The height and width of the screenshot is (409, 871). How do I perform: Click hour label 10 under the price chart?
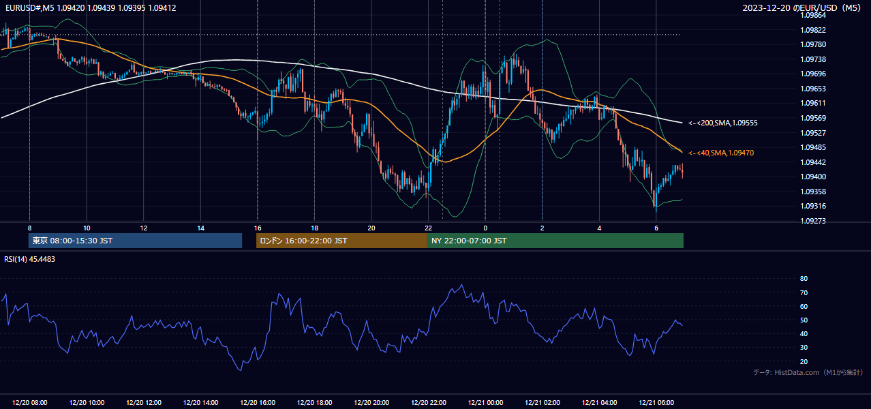pyautogui.click(x=87, y=228)
